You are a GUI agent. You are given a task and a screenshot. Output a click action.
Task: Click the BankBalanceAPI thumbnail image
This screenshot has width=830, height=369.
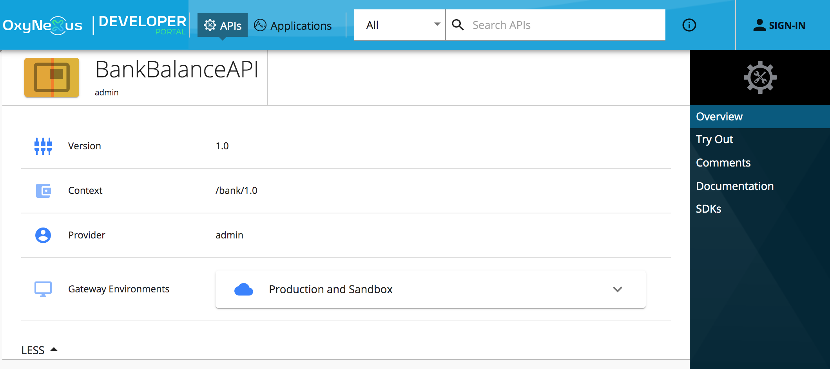point(52,77)
